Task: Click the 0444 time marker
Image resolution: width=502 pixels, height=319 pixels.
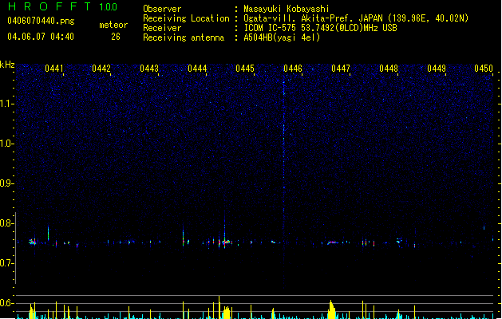Action: tap(197, 69)
